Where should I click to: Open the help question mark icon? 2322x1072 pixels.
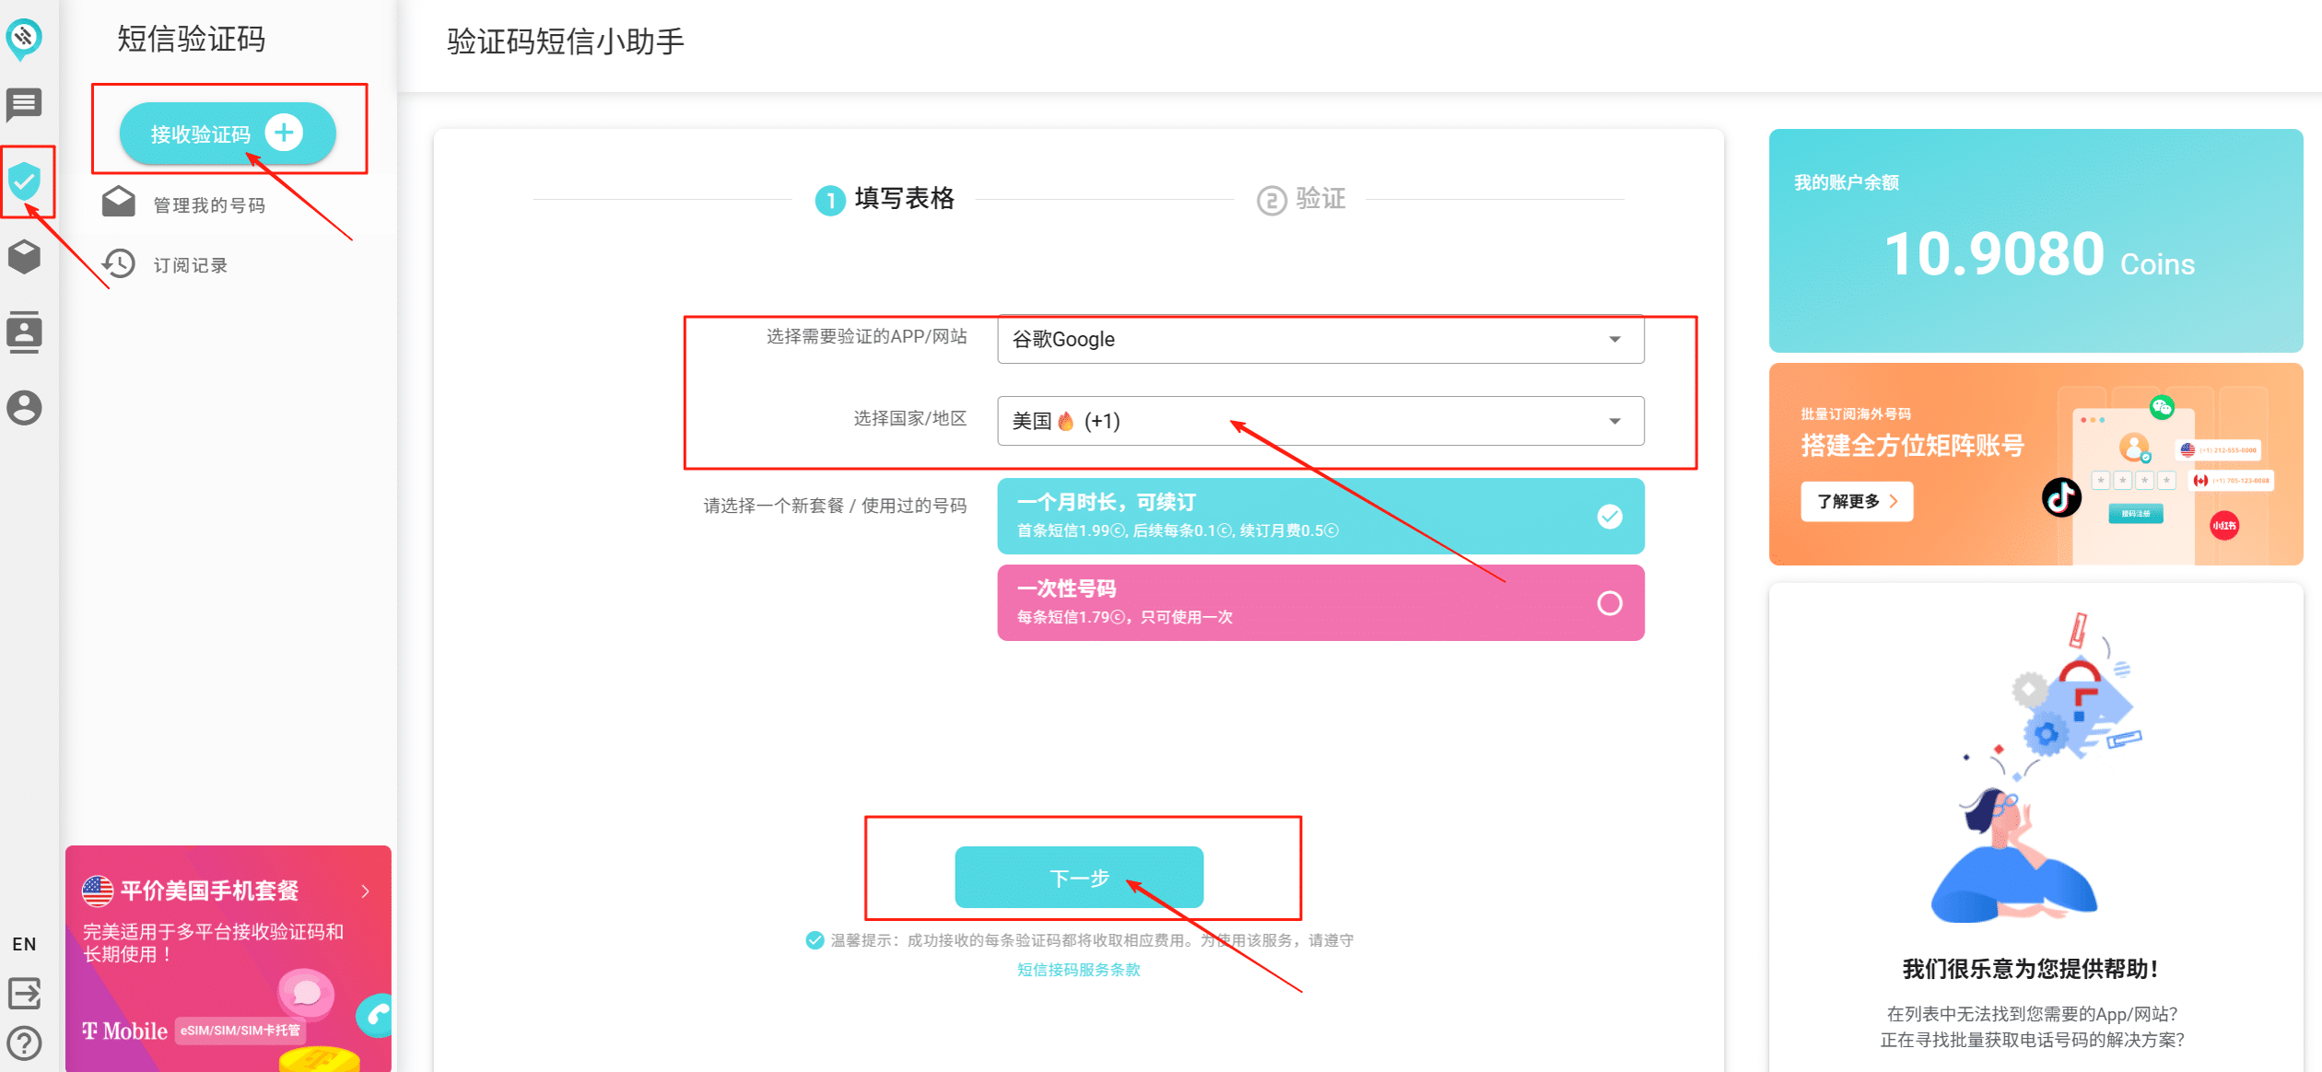tap(24, 1043)
